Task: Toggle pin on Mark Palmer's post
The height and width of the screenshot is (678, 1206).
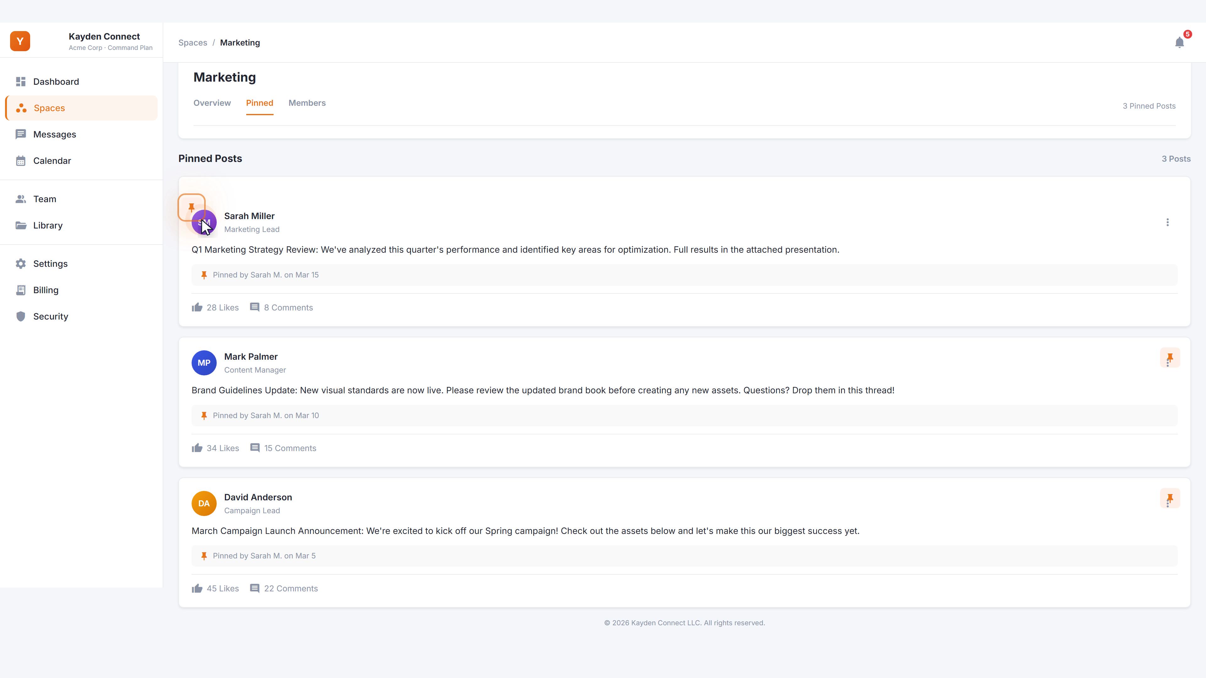Action: [x=1170, y=358]
